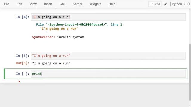
Task: Open the Insert menu
Action: click(48, 4)
